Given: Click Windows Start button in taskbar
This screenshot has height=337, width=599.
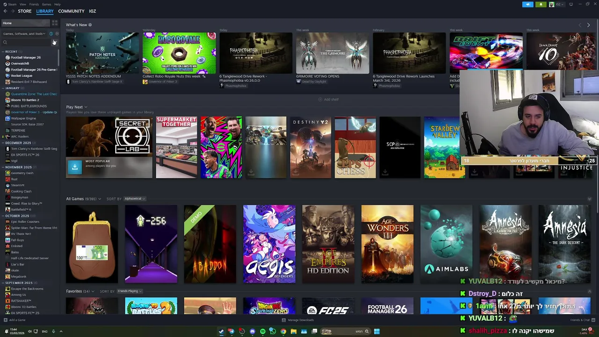Looking at the screenshot, I should pyautogui.click(x=377, y=331).
